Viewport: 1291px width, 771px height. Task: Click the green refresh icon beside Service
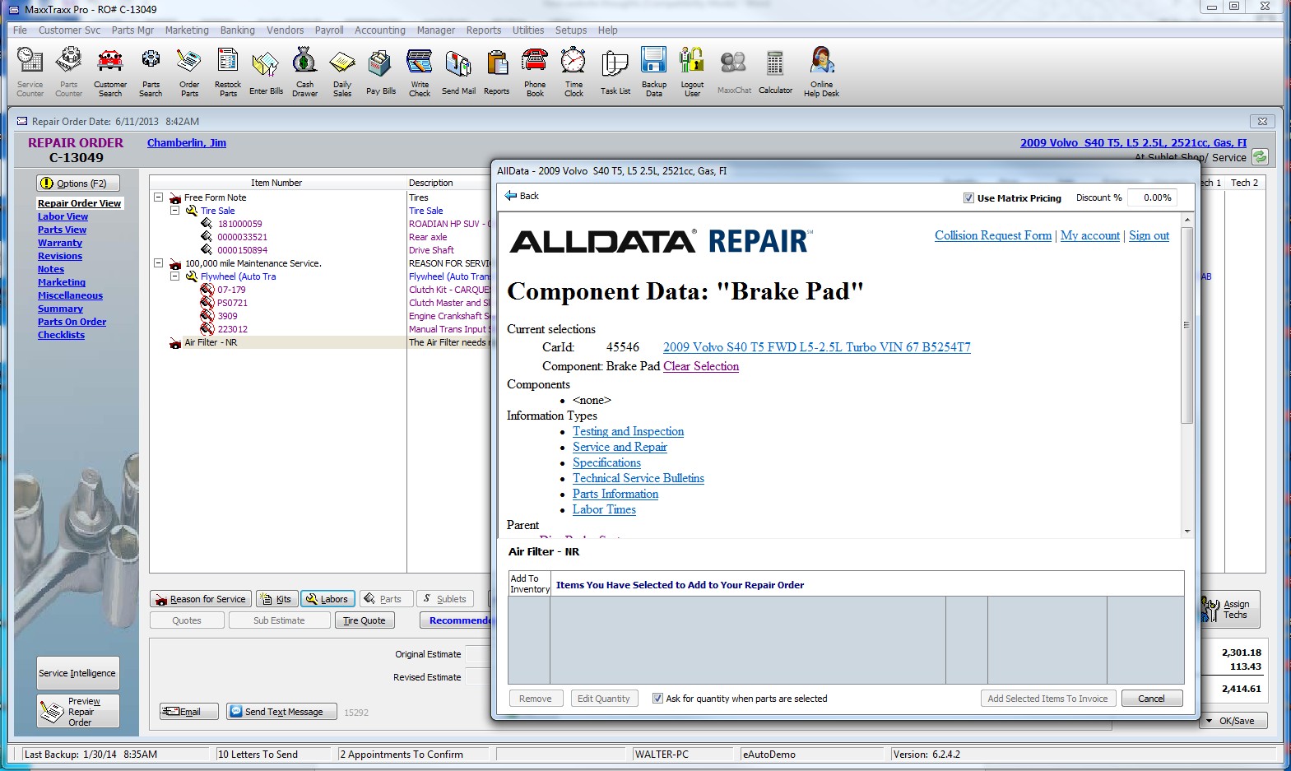[1260, 156]
